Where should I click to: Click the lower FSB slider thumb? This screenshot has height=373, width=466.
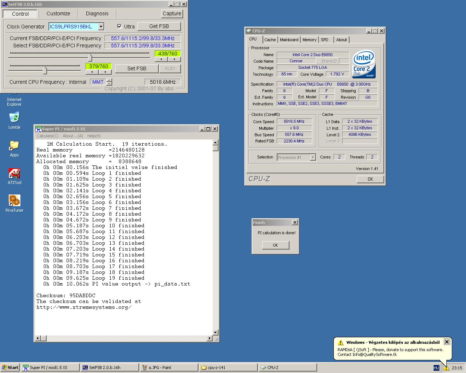45,70
